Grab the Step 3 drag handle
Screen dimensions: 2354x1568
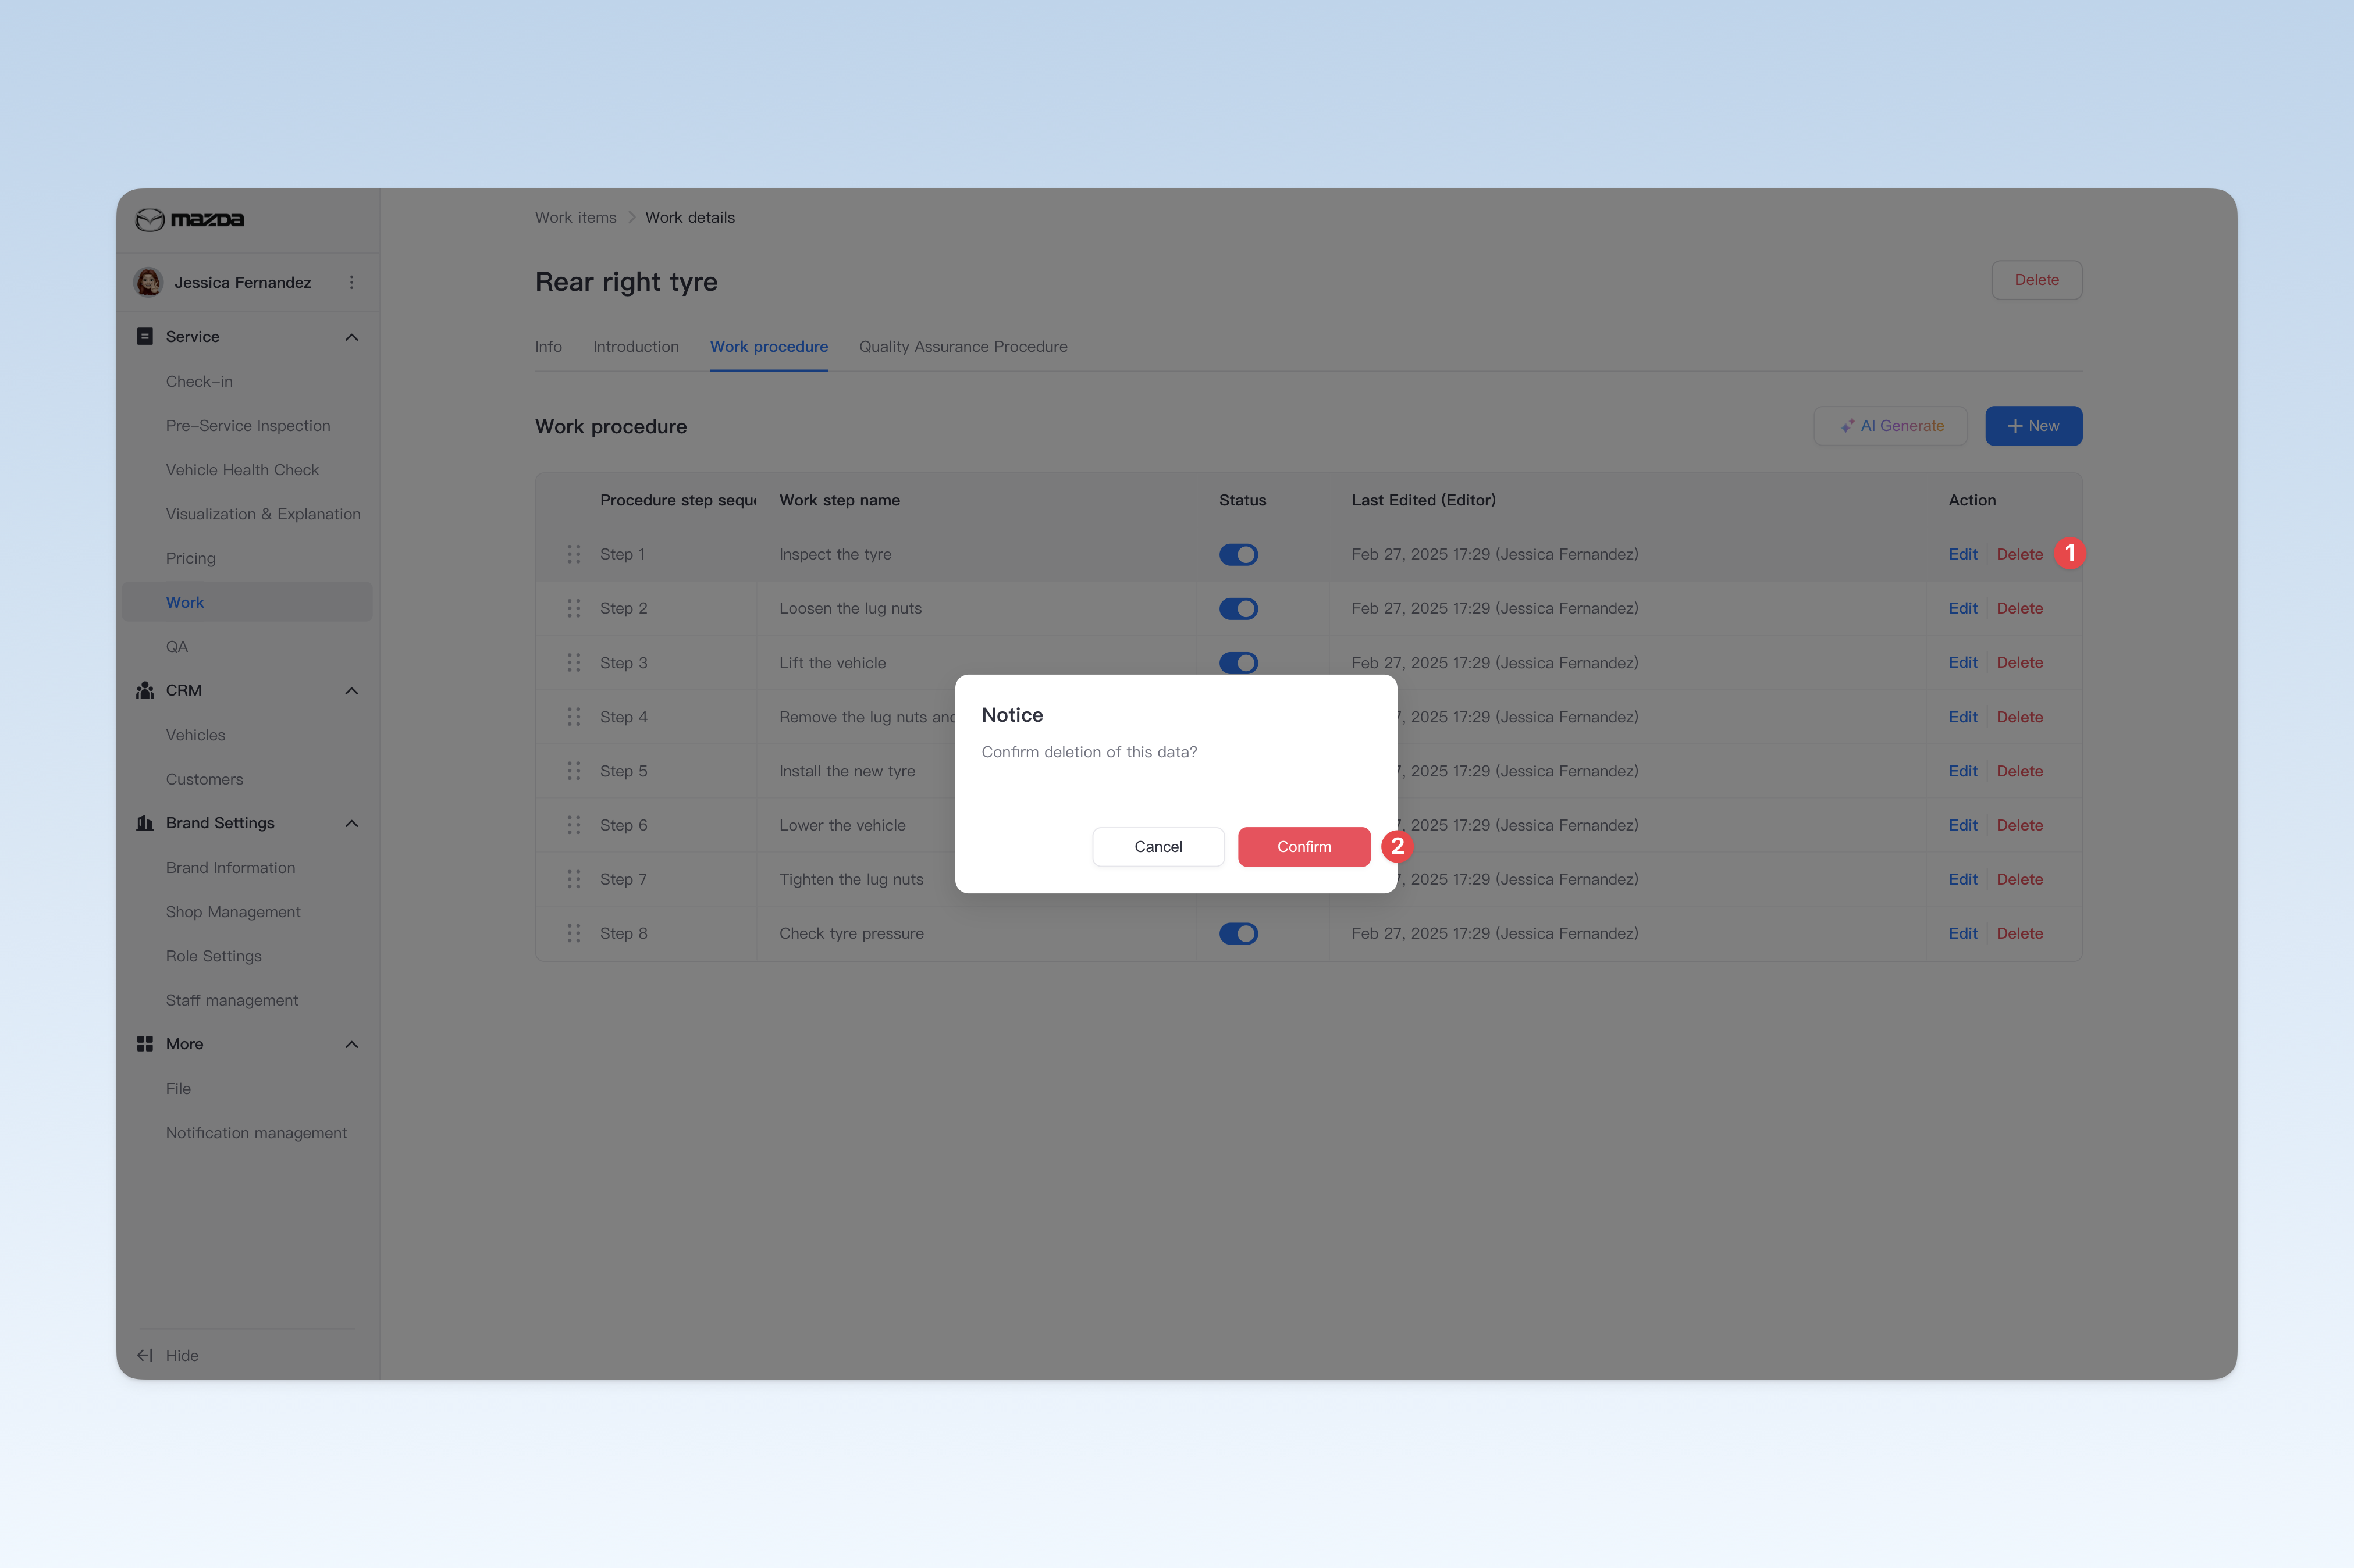click(x=574, y=663)
